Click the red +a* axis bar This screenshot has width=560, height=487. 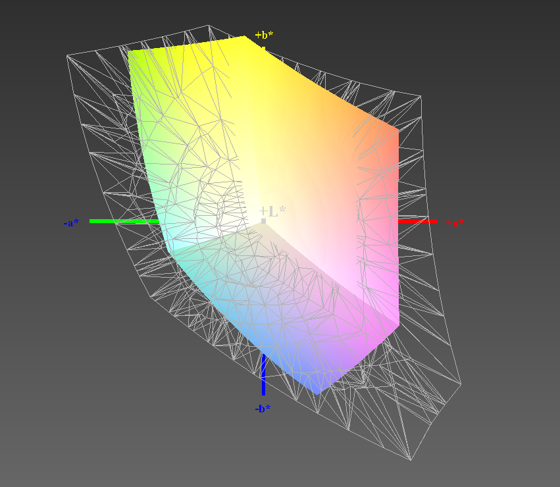418,221
